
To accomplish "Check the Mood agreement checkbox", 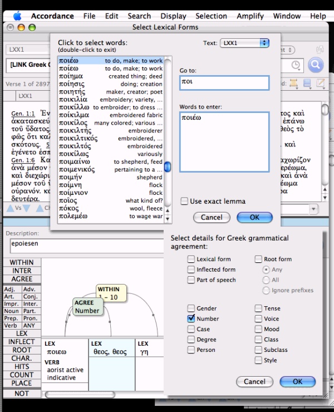I will point(258,329).
